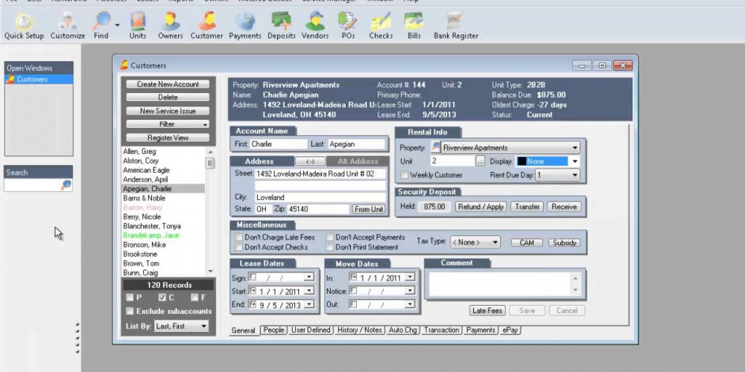Open the Units toolbar icon
This screenshot has height=372, width=745.
click(x=138, y=26)
